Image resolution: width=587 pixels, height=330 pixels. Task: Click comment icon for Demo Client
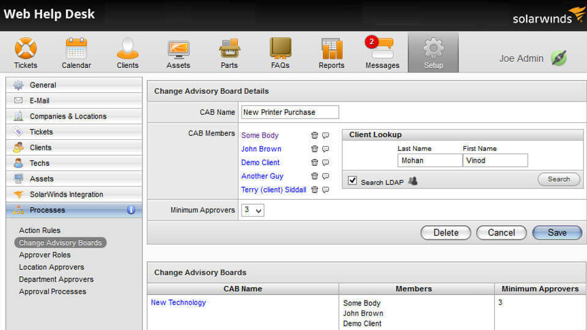coord(326,163)
